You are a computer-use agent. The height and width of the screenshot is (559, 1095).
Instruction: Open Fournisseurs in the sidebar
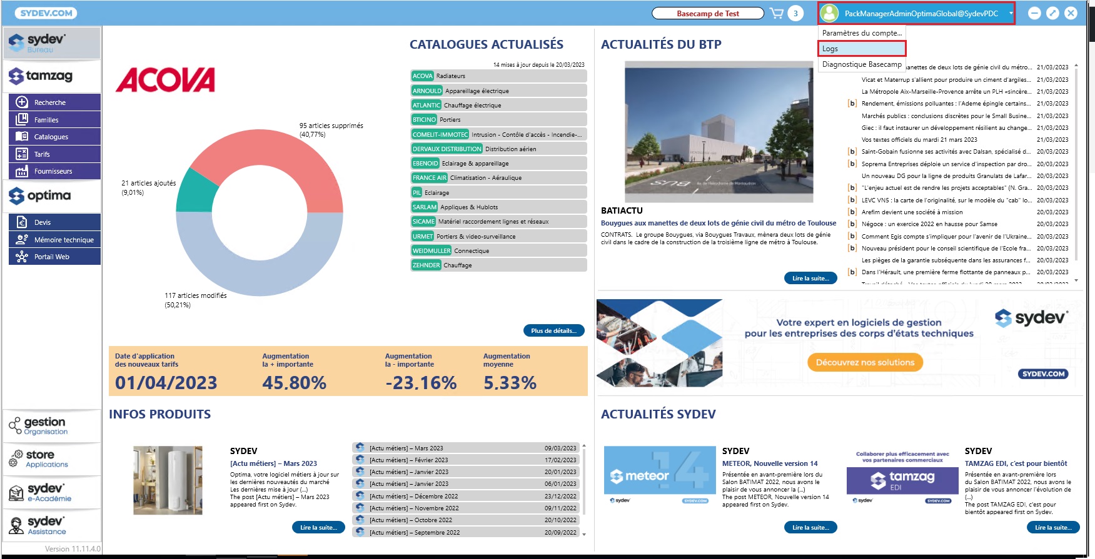(54, 171)
